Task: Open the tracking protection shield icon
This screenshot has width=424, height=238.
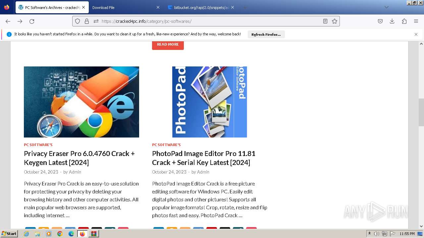Action: tap(78, 21)
